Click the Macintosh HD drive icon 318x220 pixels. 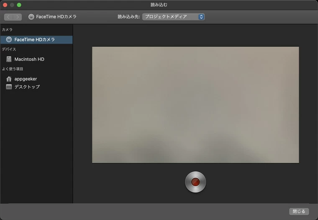9,59
